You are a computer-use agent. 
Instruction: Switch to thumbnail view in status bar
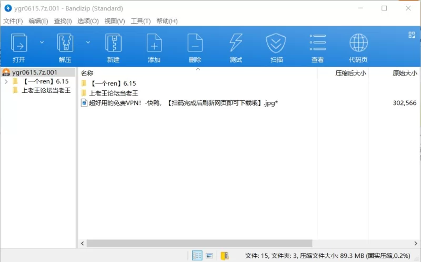(x=209, y=256)
